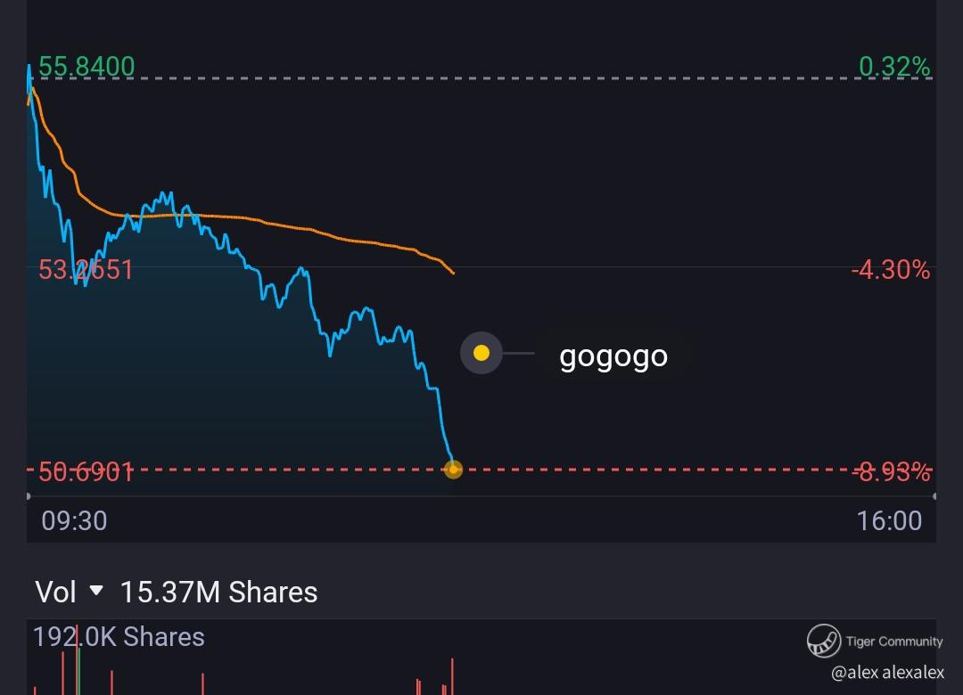
Task: Click the Tiger Community watermark text
Action: [x=893, y=642]
